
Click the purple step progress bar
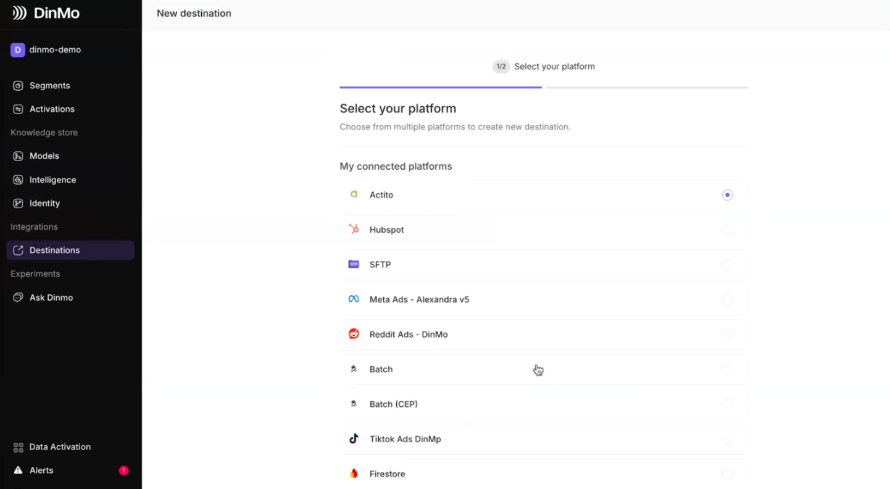441,88
